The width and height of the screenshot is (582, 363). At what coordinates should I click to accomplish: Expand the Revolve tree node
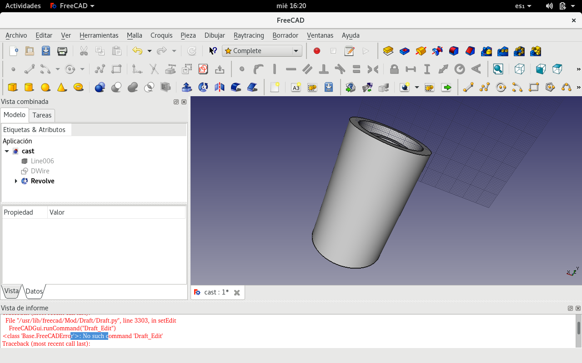(x=16, y=181)
